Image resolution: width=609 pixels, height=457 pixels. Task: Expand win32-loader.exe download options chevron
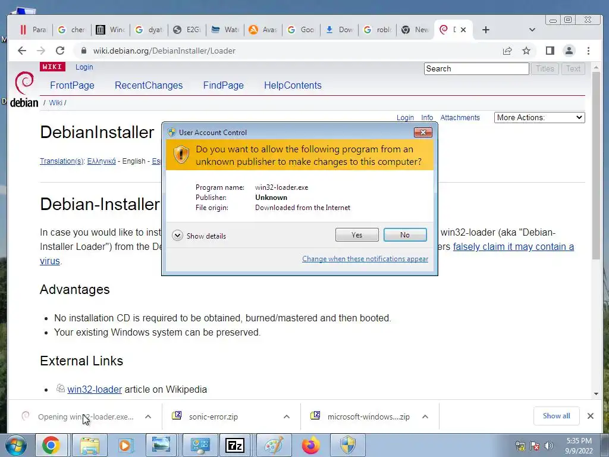[148, 417]
